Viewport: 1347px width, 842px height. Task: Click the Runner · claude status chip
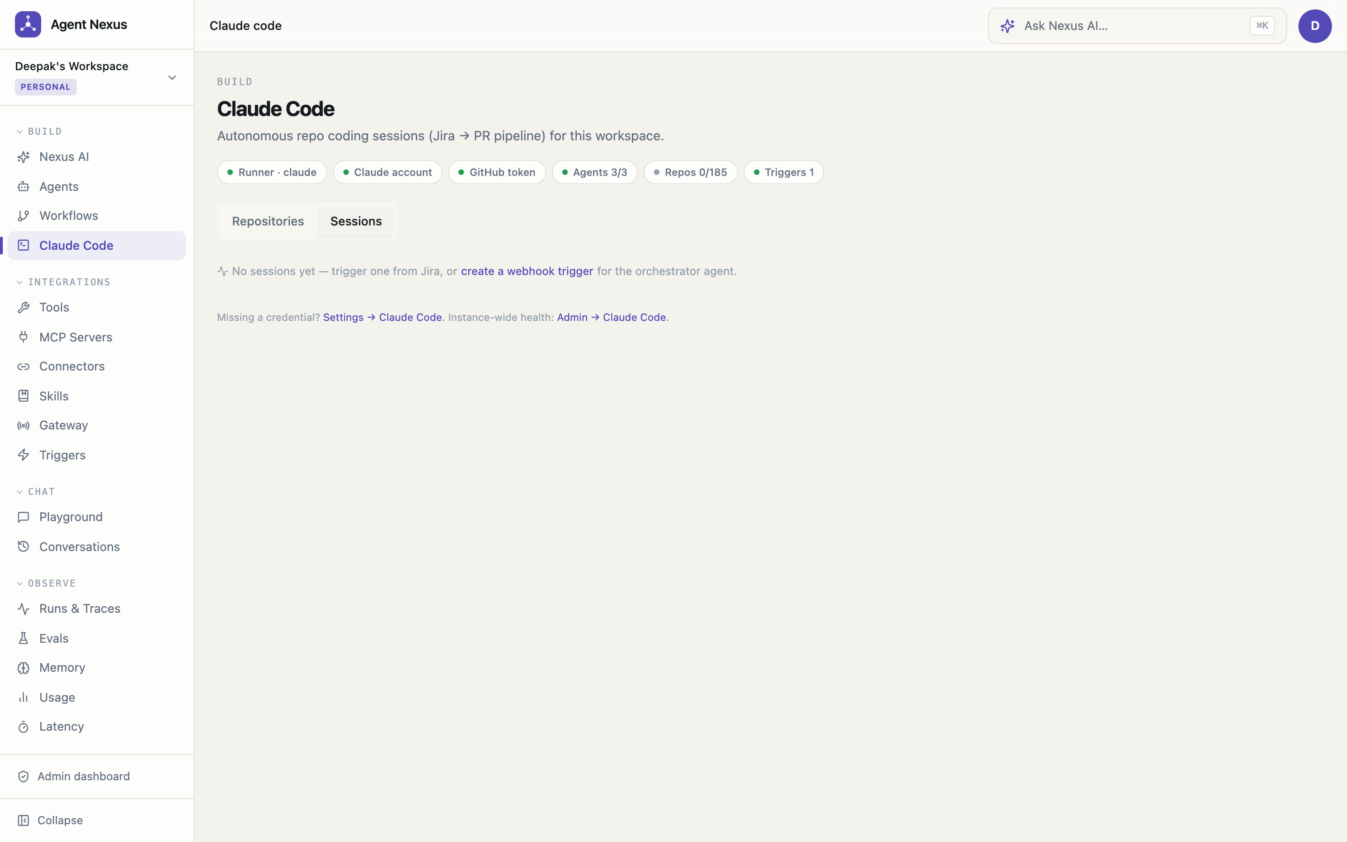(x=272, y=172)
